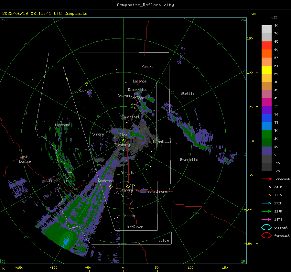
Task: Click the Cochrane label
Action: (x=106, y=181)
